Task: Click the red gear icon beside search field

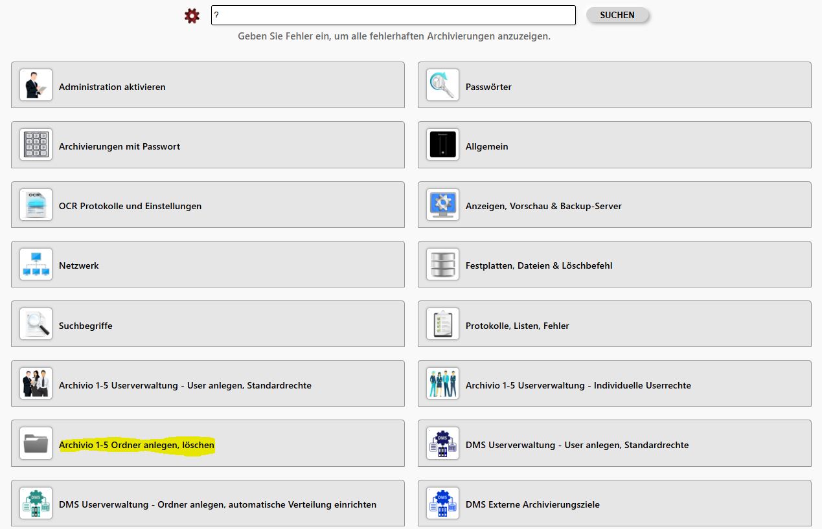Action: 192,16
